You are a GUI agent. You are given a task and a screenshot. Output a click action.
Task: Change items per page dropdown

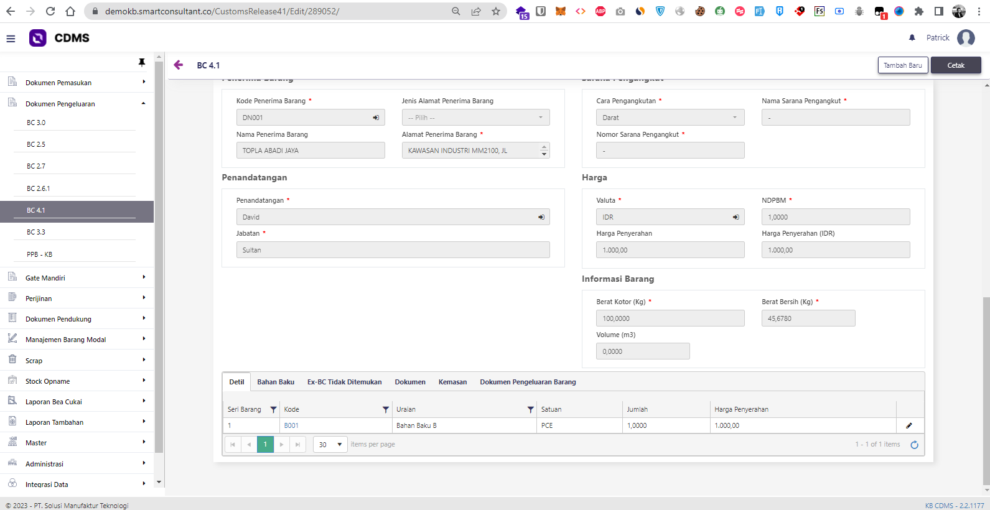(330, 445)
